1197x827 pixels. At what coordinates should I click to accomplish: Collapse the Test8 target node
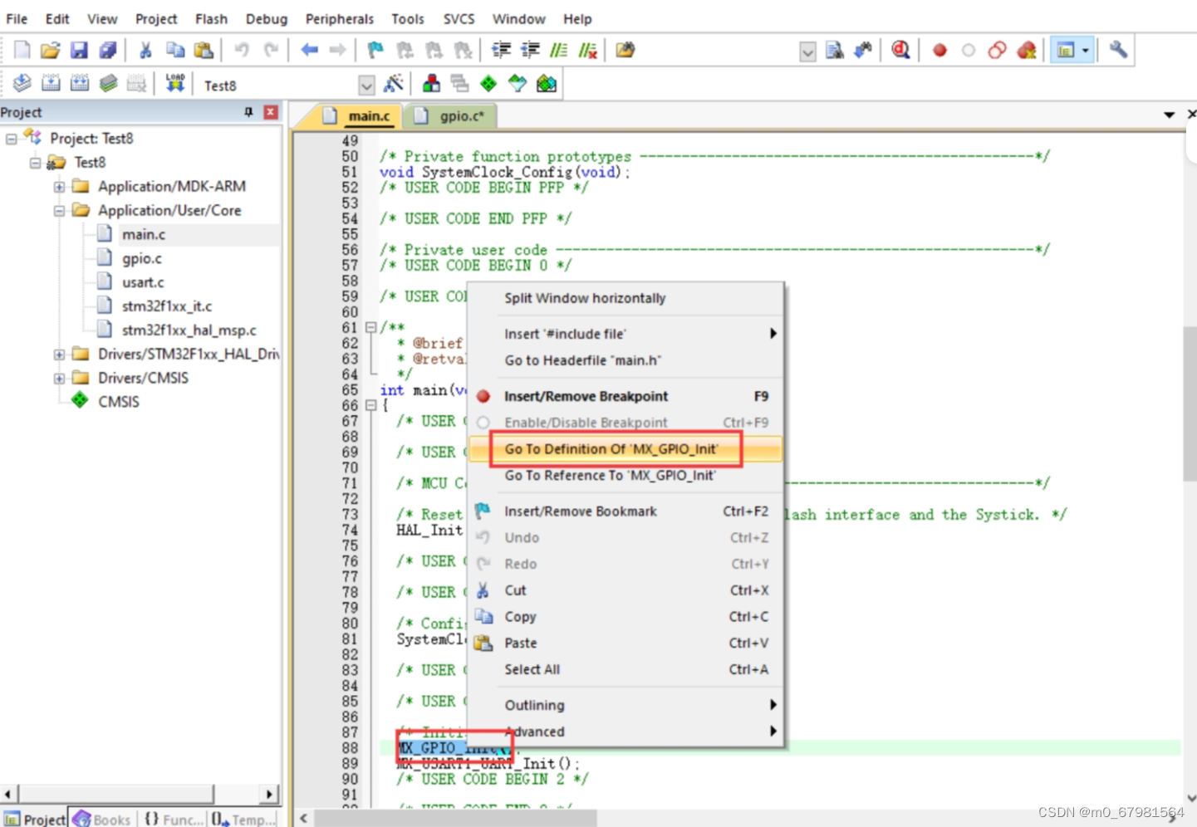click(35, 163)
